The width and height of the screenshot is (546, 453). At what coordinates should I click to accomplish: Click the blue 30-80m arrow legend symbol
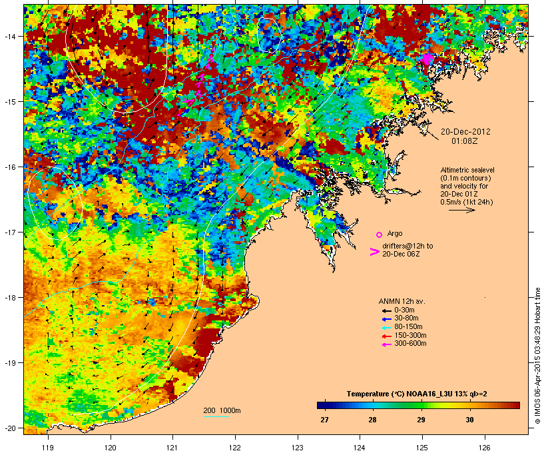386,319
